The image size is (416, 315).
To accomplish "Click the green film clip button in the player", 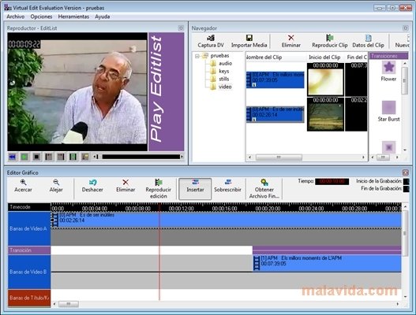I will coord(73,157).
